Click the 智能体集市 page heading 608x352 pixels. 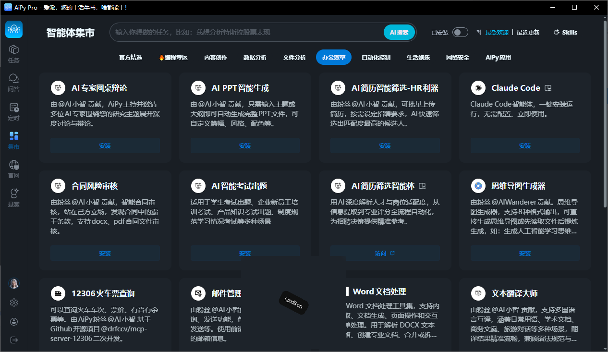pyautogui.click(x=71, y=33)
